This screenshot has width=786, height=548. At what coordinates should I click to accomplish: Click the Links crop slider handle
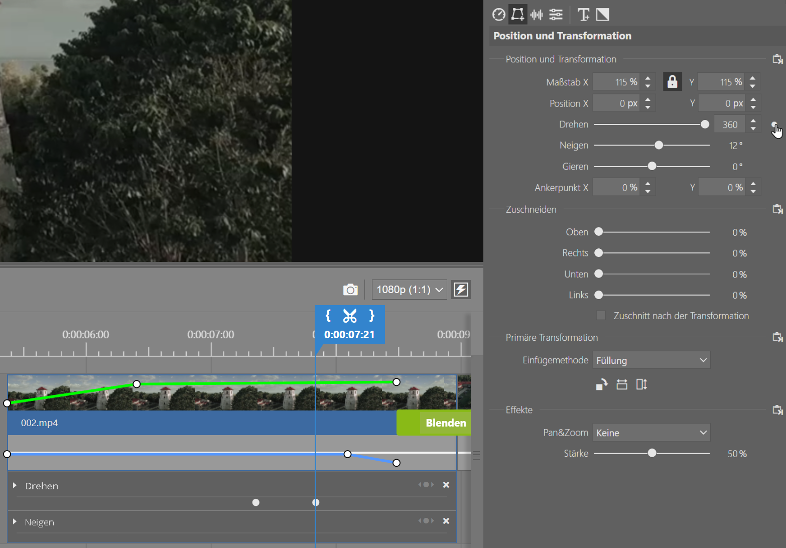pyautogui.click(x=598, y=295)
